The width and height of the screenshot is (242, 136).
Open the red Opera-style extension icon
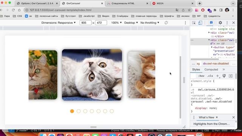(203, 10)
